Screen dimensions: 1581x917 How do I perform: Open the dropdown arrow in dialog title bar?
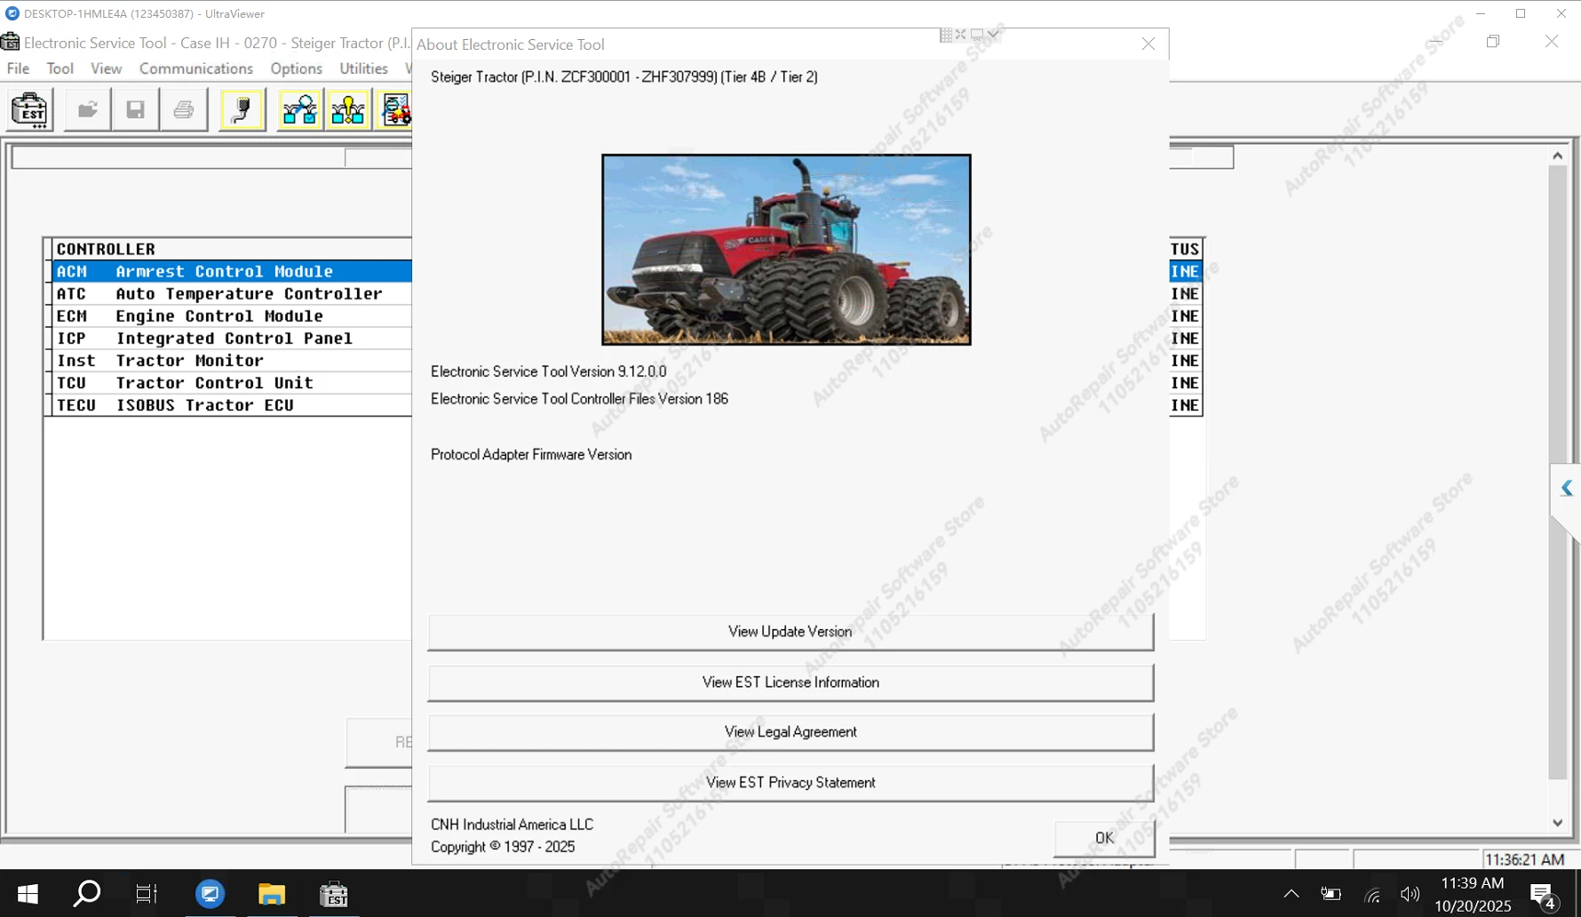[x=992, y=35]
